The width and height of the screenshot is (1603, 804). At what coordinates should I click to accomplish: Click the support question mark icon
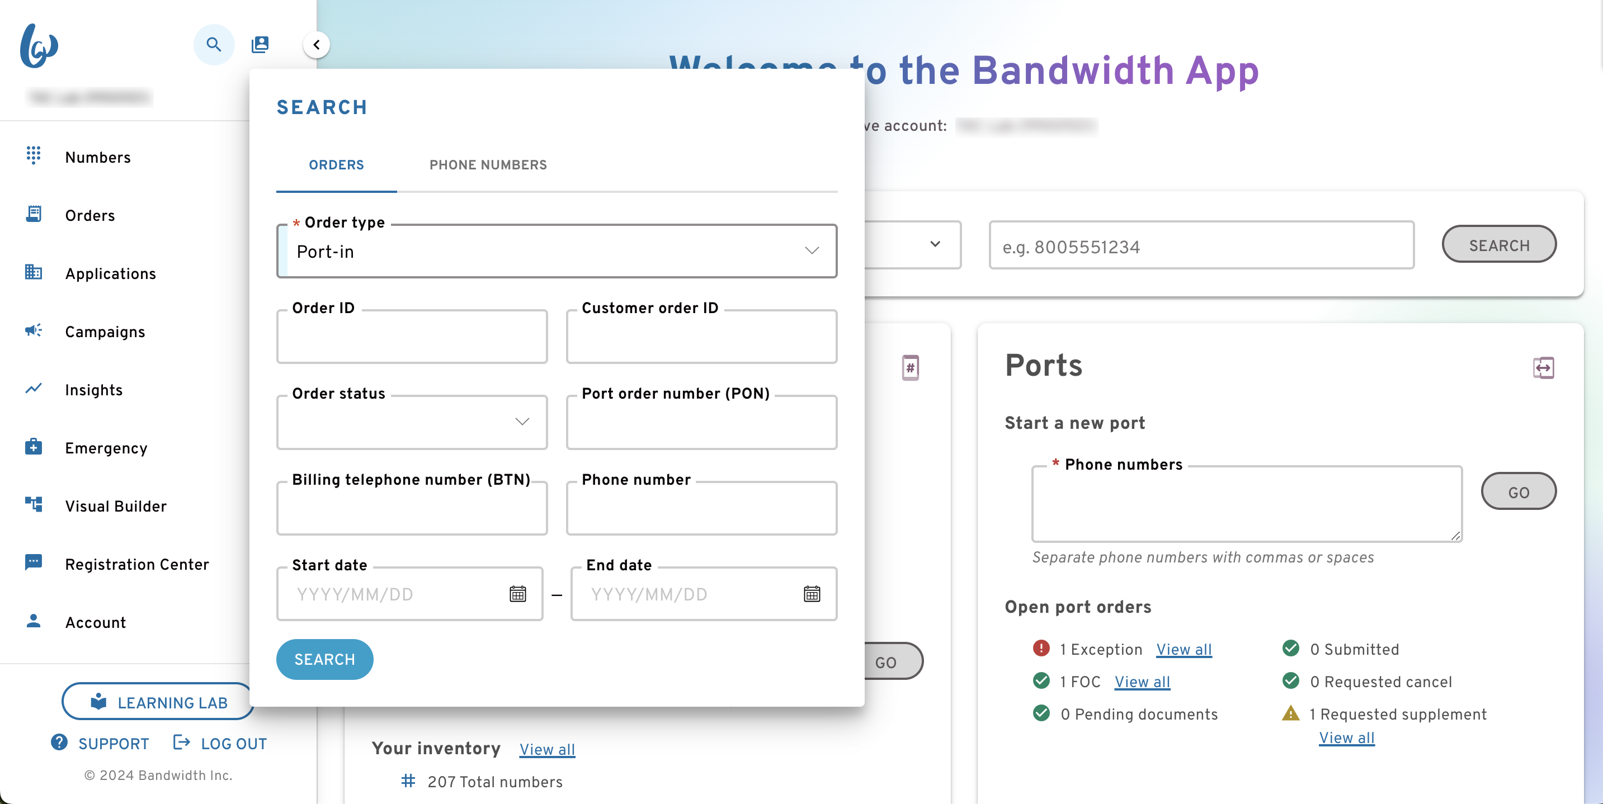[x=60, y=742]
